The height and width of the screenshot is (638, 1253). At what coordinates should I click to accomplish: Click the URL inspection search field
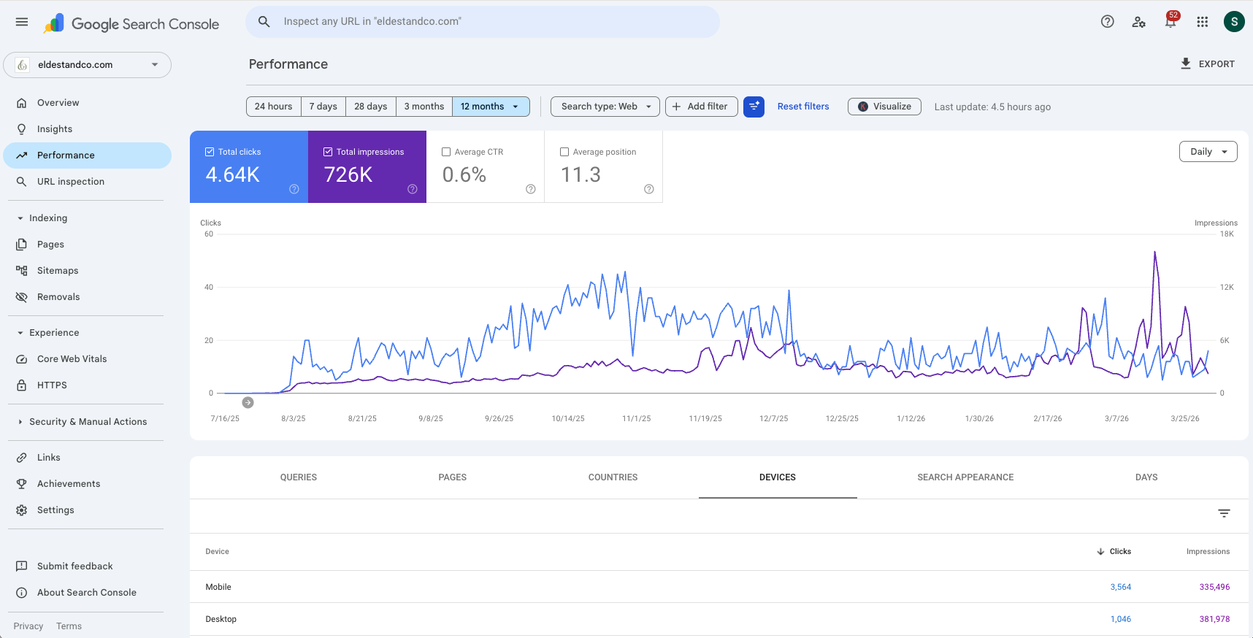(x=483, y=22)
